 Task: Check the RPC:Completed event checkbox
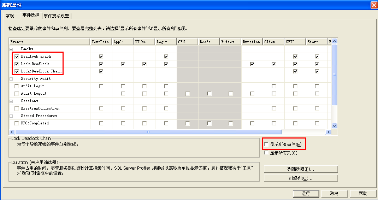pyautogui.click(x=17, y=123)
